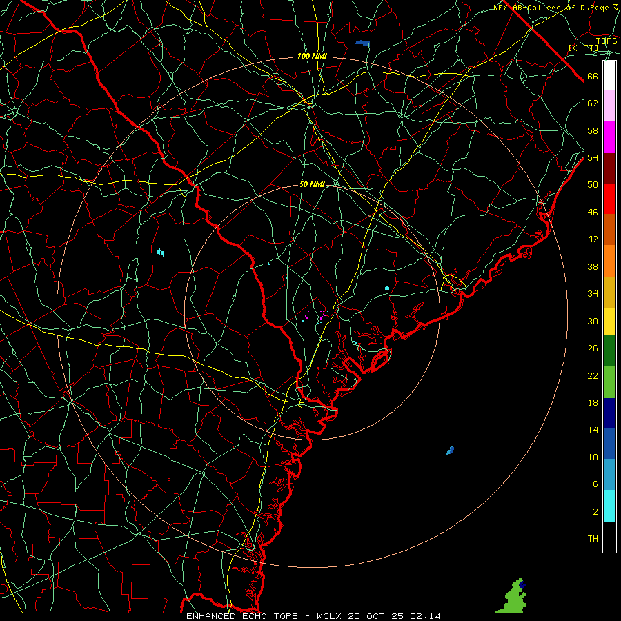Click the "ENHANCED ECHO TOPS" caption text
Viewport: 621px width, 621px height.
[x=241, y=616]
